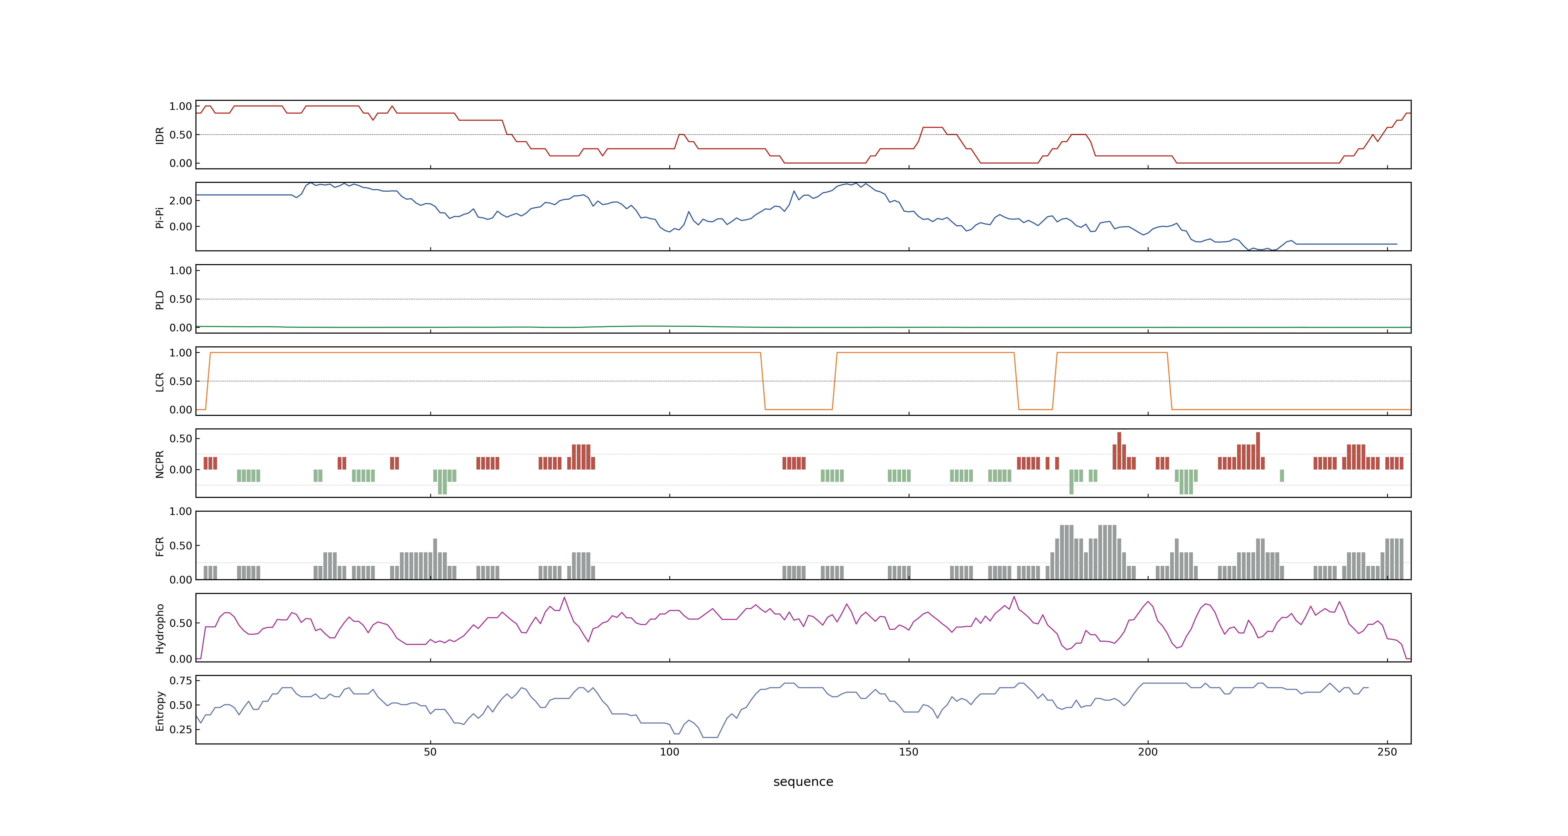Click the x-axis tick label 150
This screenshot has height=836, width=1568.
coord(909,752)
